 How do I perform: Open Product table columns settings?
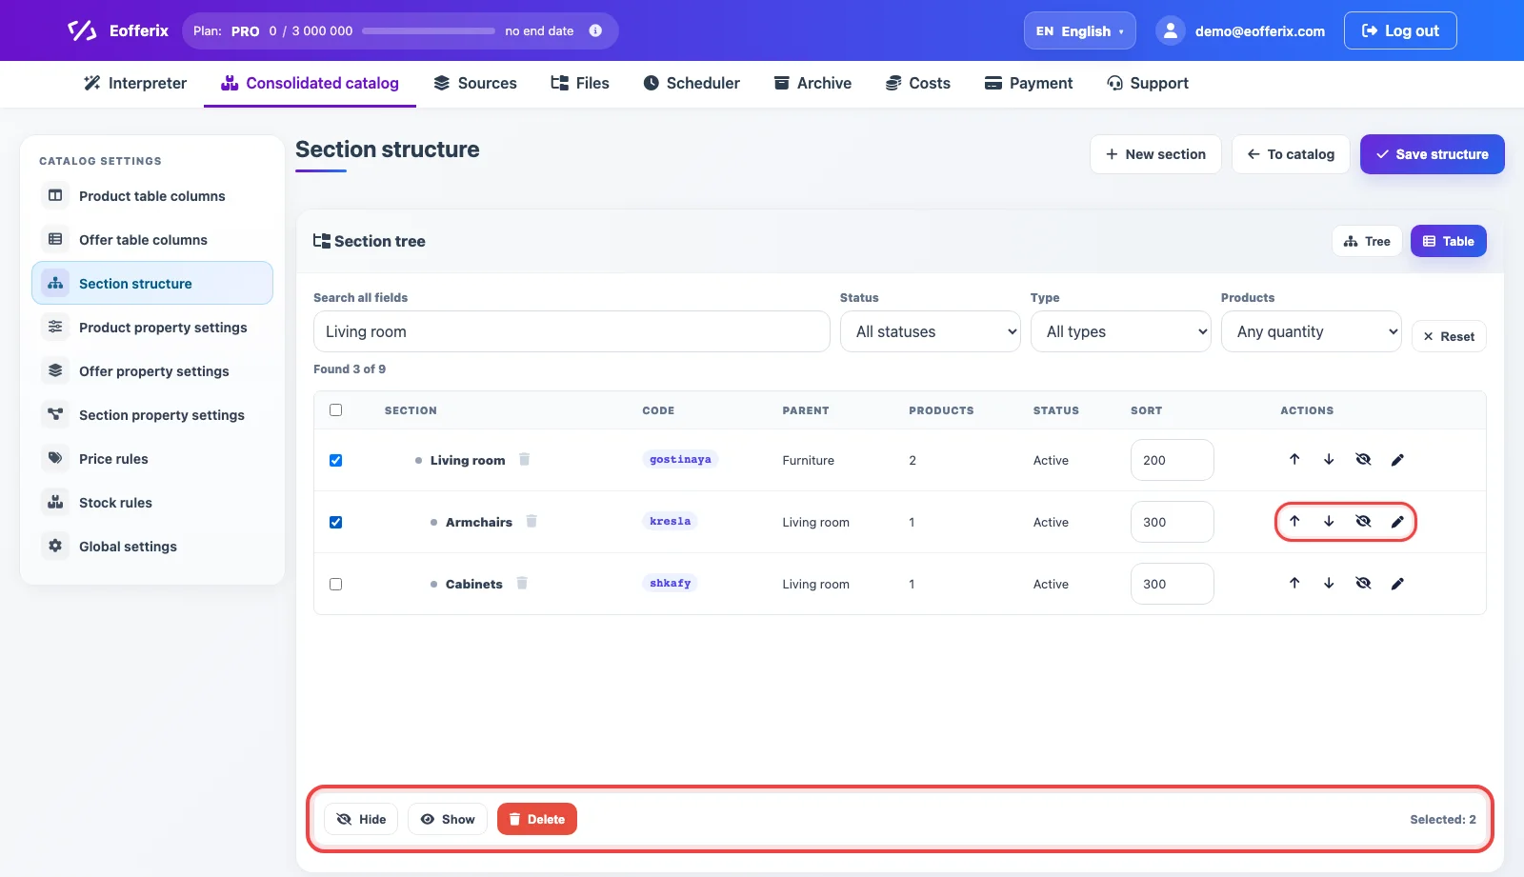152,195
